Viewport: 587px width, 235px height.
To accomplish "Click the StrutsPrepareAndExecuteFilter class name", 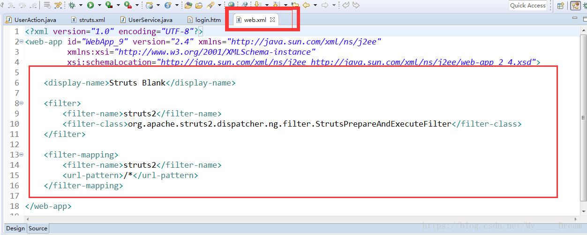I will 383,124.
